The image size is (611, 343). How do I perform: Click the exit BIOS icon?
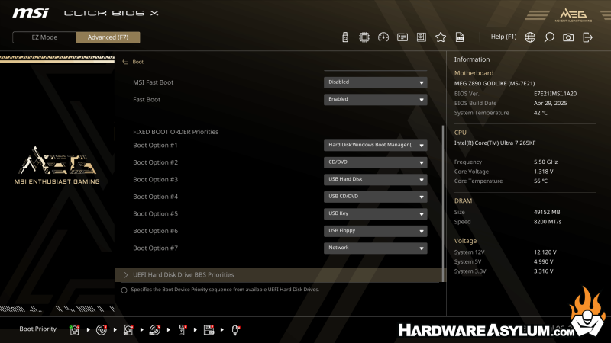[x=587, y=37]
